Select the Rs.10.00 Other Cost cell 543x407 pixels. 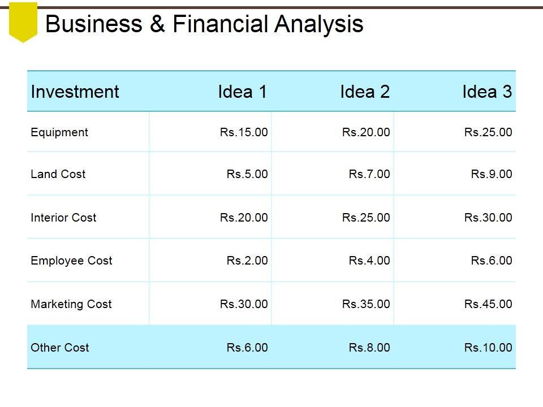coord(488,348)
